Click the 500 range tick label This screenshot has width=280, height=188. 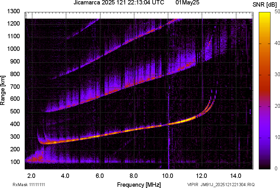15,111
